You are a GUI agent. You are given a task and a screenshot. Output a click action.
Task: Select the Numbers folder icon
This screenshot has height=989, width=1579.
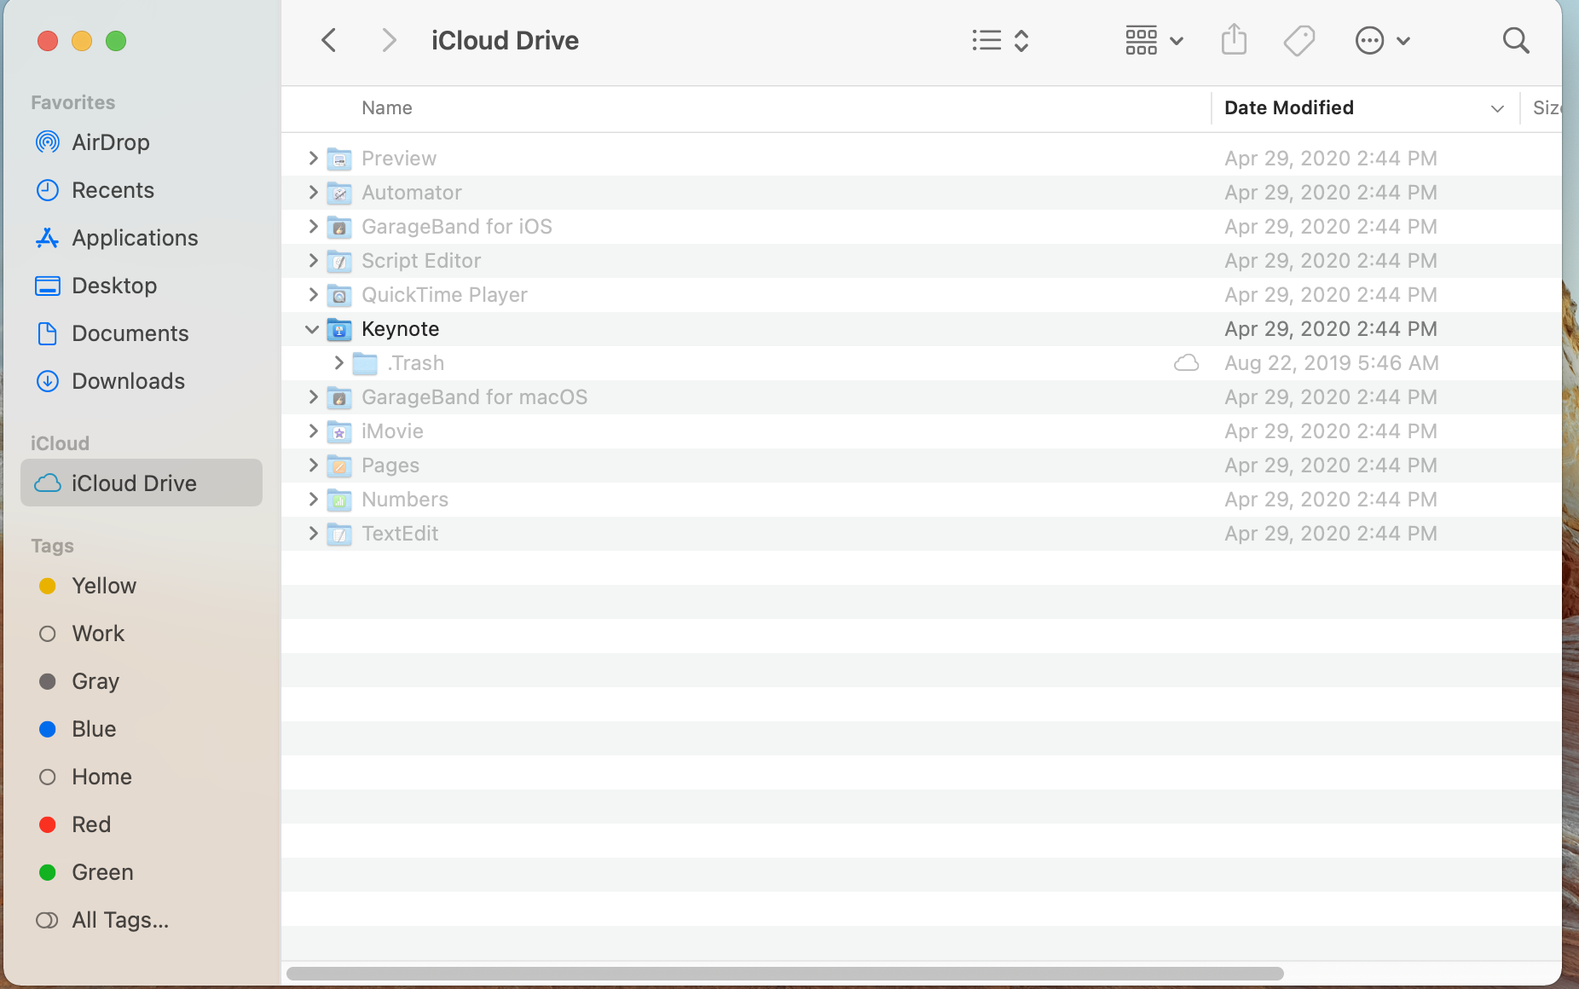pos(339,500)
